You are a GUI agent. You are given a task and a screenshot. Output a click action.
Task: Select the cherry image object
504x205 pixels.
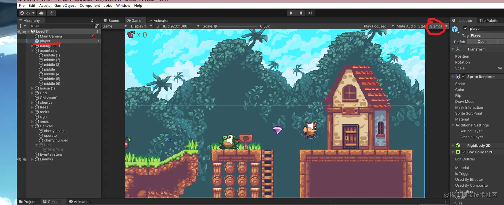coord(55,131)
